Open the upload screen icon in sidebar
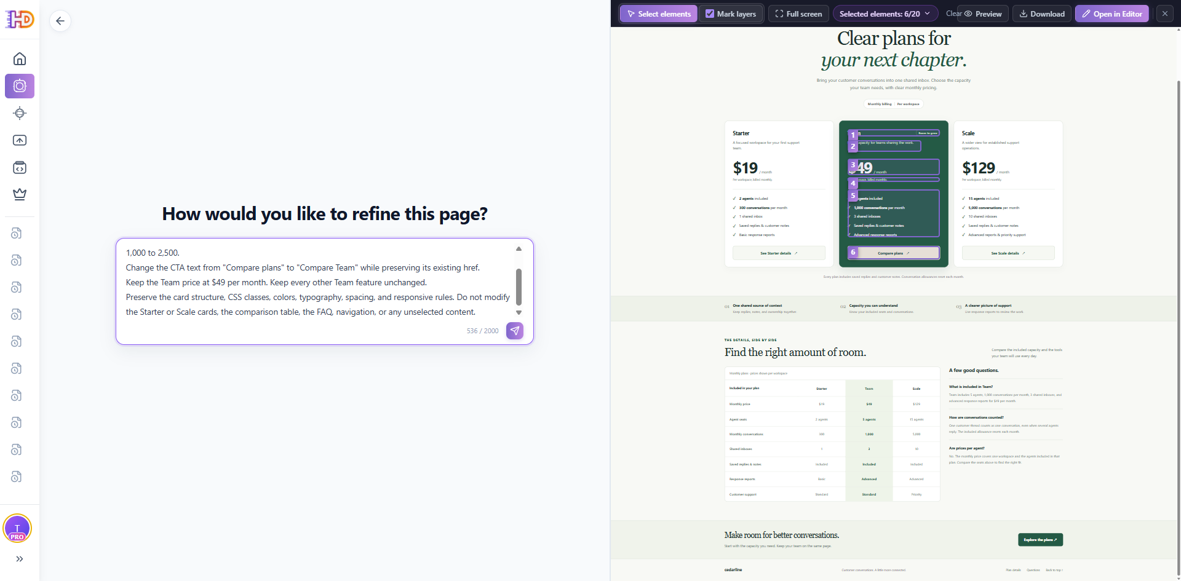 (20, 140)
